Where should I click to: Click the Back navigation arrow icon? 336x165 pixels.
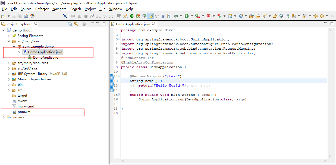322,16
